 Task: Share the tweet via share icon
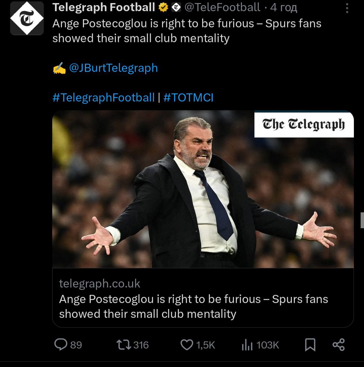point(338,345)
